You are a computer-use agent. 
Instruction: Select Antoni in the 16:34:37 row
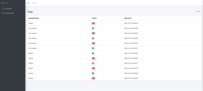[x=31, y=63]
